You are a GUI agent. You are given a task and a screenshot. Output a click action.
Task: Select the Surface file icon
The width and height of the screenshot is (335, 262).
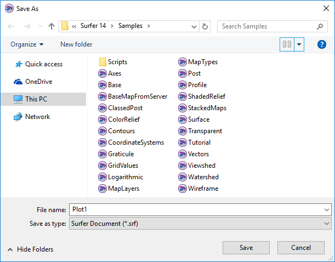pos(183,119)
